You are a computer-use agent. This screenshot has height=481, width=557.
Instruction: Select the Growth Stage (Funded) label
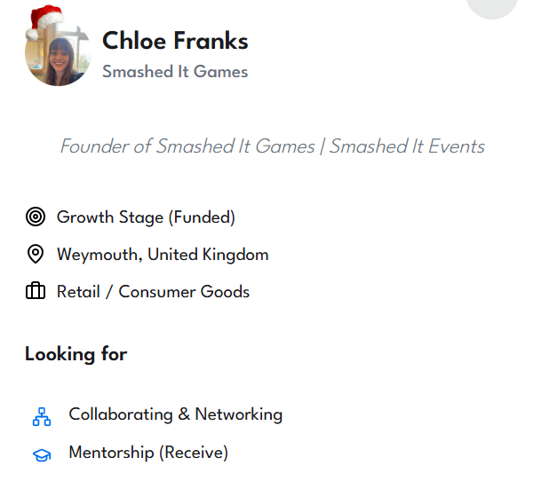(x=146, y=217)
